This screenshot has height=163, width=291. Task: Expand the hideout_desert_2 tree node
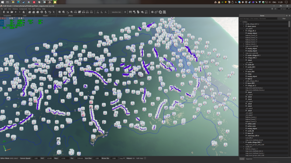244,44
